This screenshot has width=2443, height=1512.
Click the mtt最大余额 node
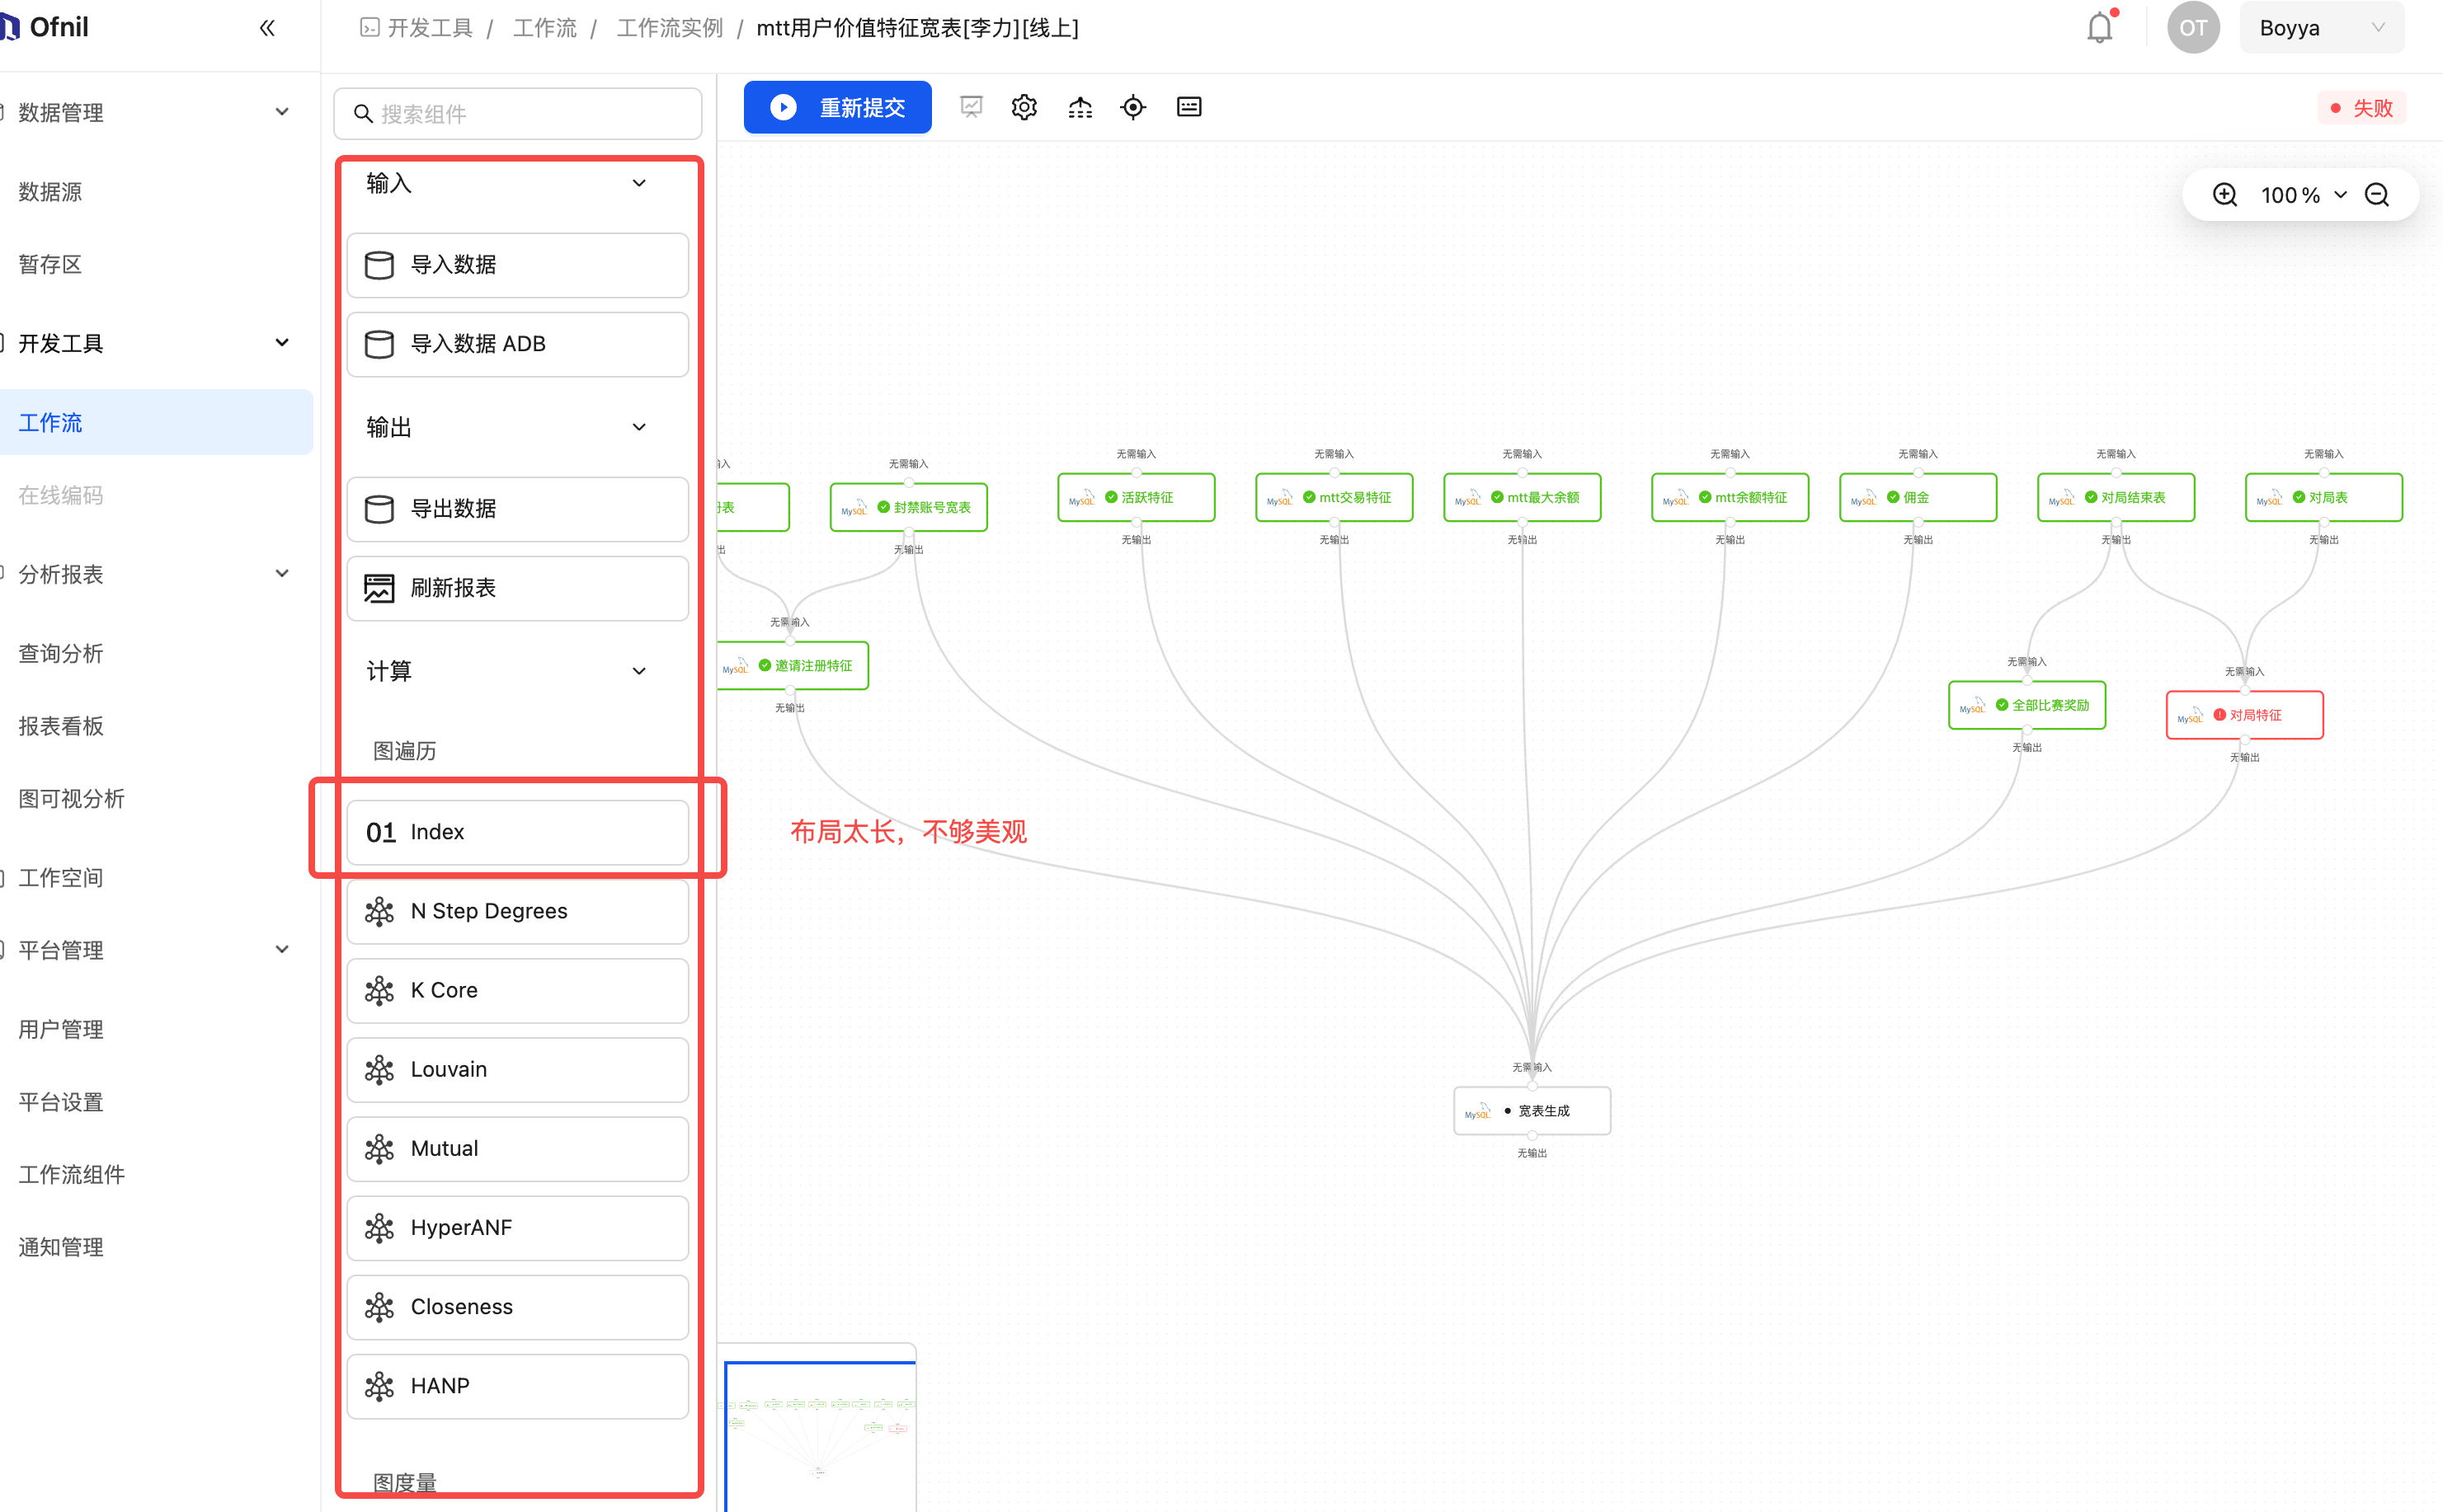click(1522, 497)
